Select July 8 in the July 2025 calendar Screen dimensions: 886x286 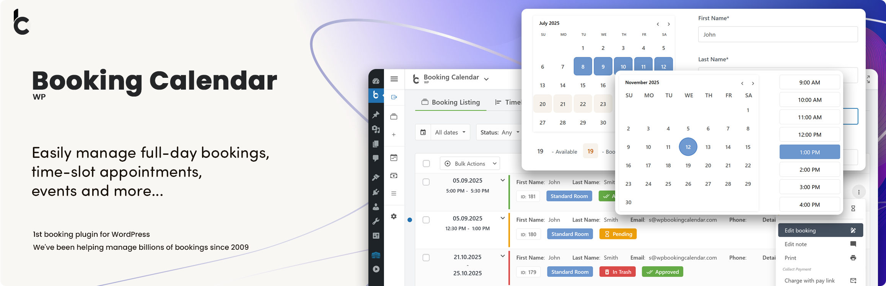click(583, 67)
